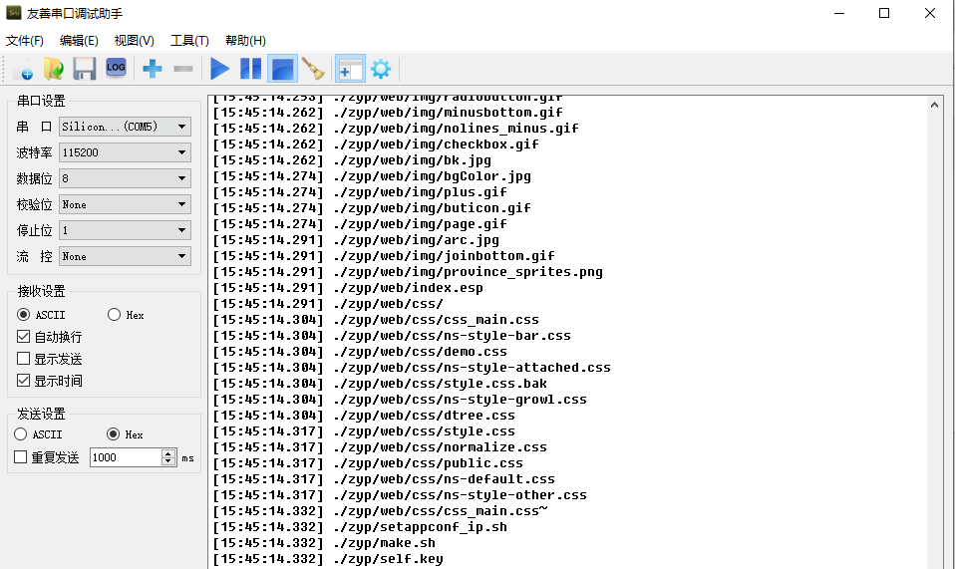The image size is (955, 569).
Task: Click the application logo in the title bar
Action: click(x=13, y=13)
